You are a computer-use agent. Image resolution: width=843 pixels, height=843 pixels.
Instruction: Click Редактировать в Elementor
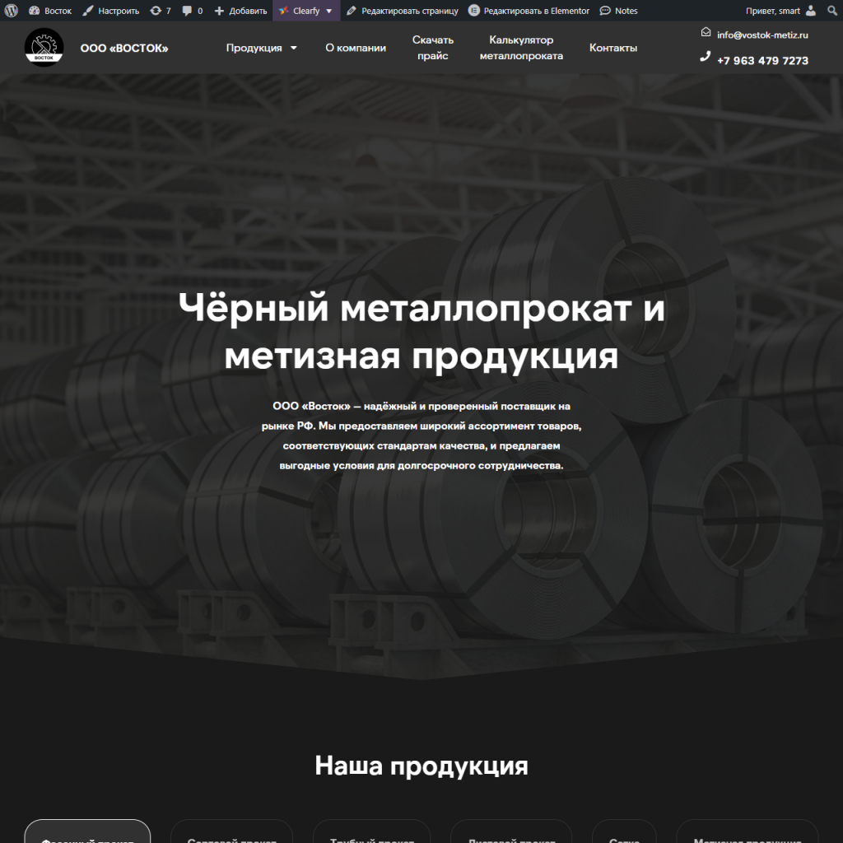click(x=529, y=11)
